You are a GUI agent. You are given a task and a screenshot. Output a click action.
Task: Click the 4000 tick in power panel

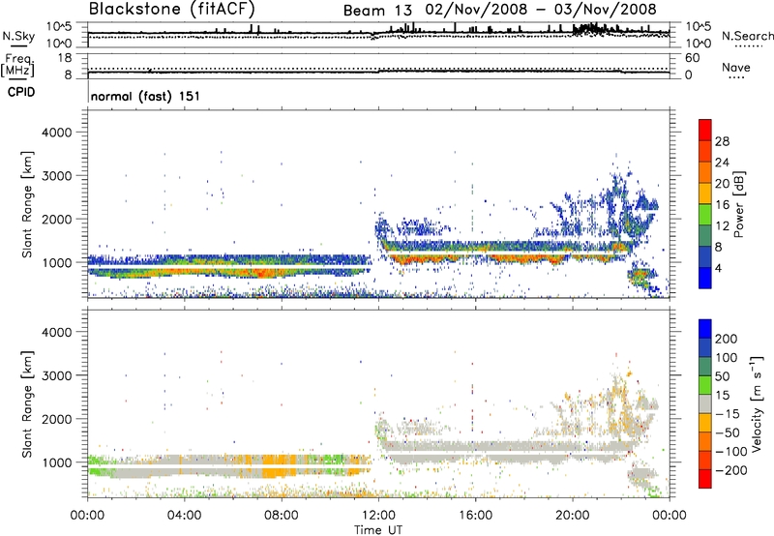[x=56, y=133]
